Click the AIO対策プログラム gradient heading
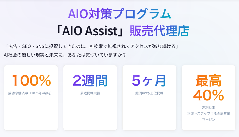This screenshot has height=137, width=239. pyautogui.click(x=119, y=14)
